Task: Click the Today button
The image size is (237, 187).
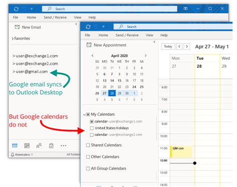Action: pos(168,47)
